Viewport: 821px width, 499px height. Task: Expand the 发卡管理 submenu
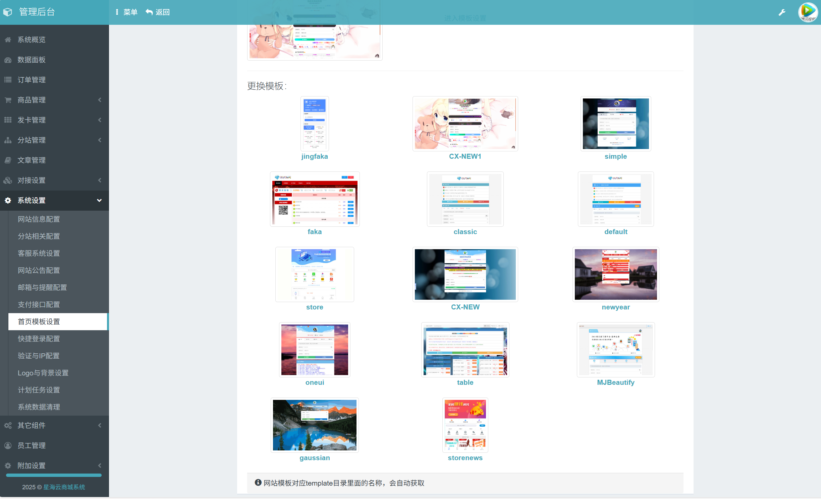pos(100,120)
